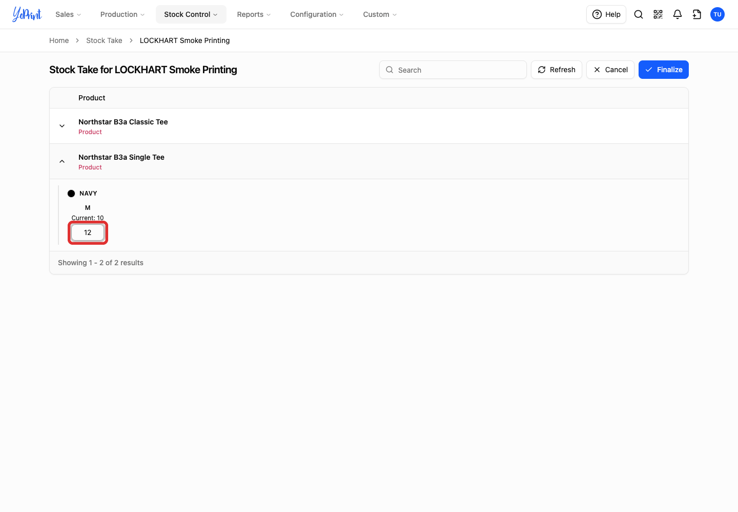Collapse the Northstar B3a Single Tee row
The image size is (738, 512).
(x=62, y=161)
